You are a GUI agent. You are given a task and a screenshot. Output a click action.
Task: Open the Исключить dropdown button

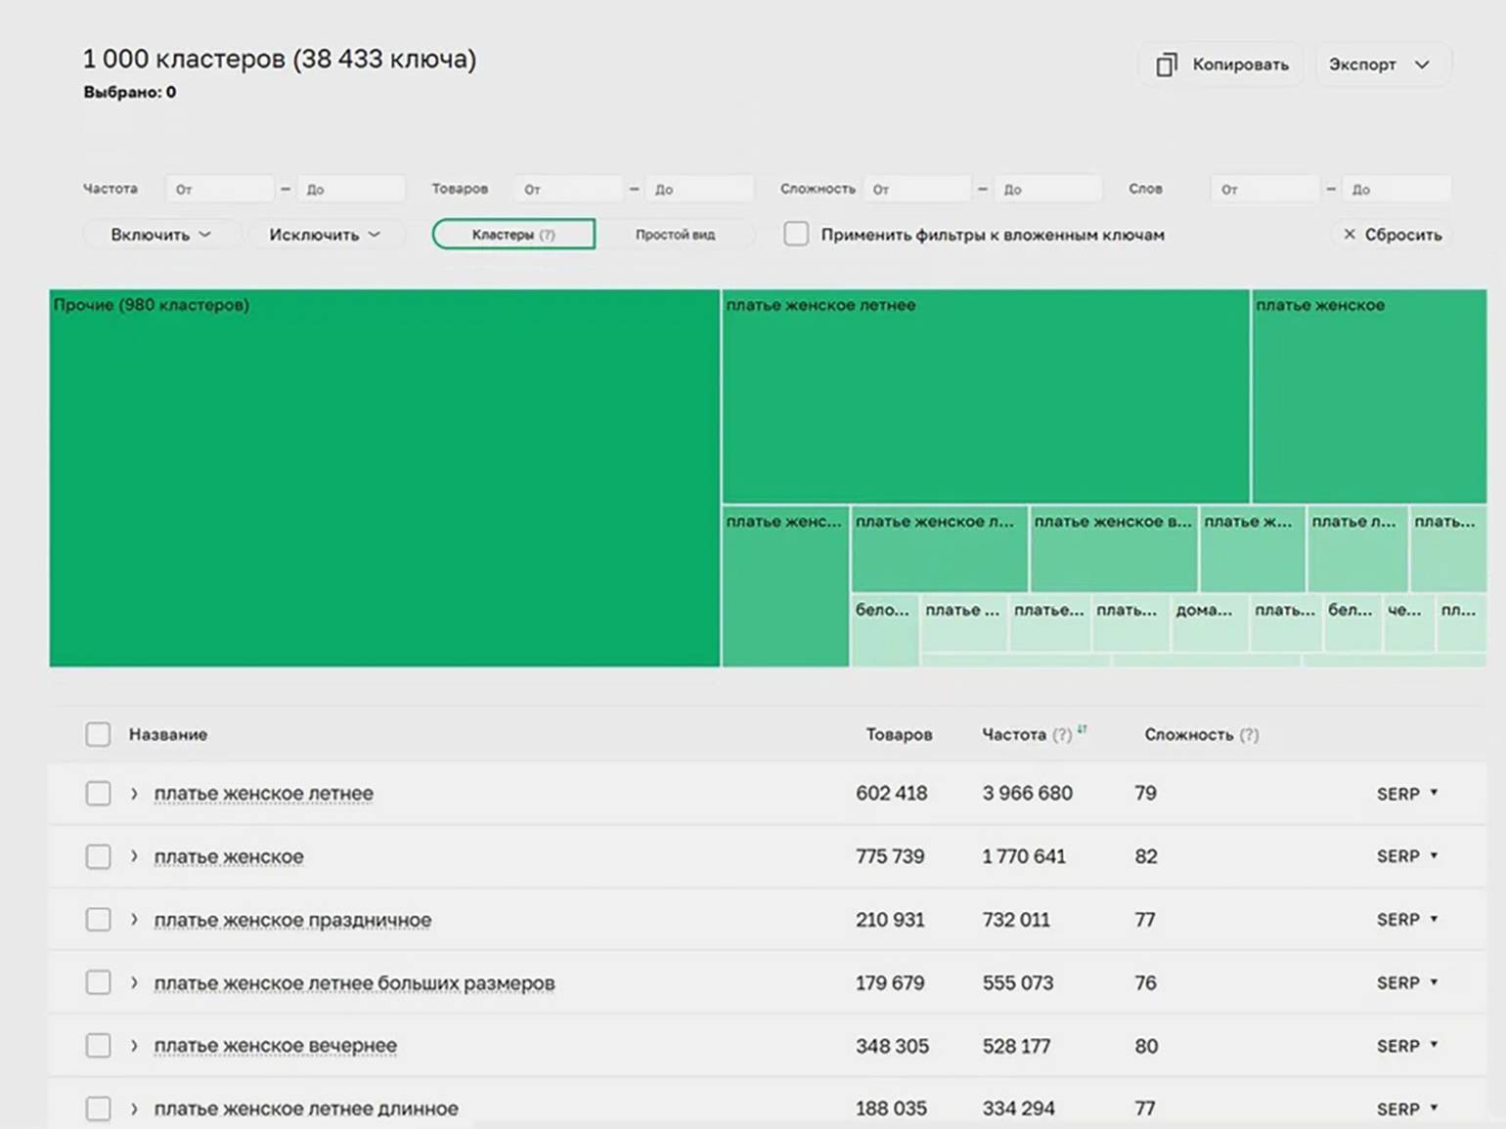tap(325, 235)
